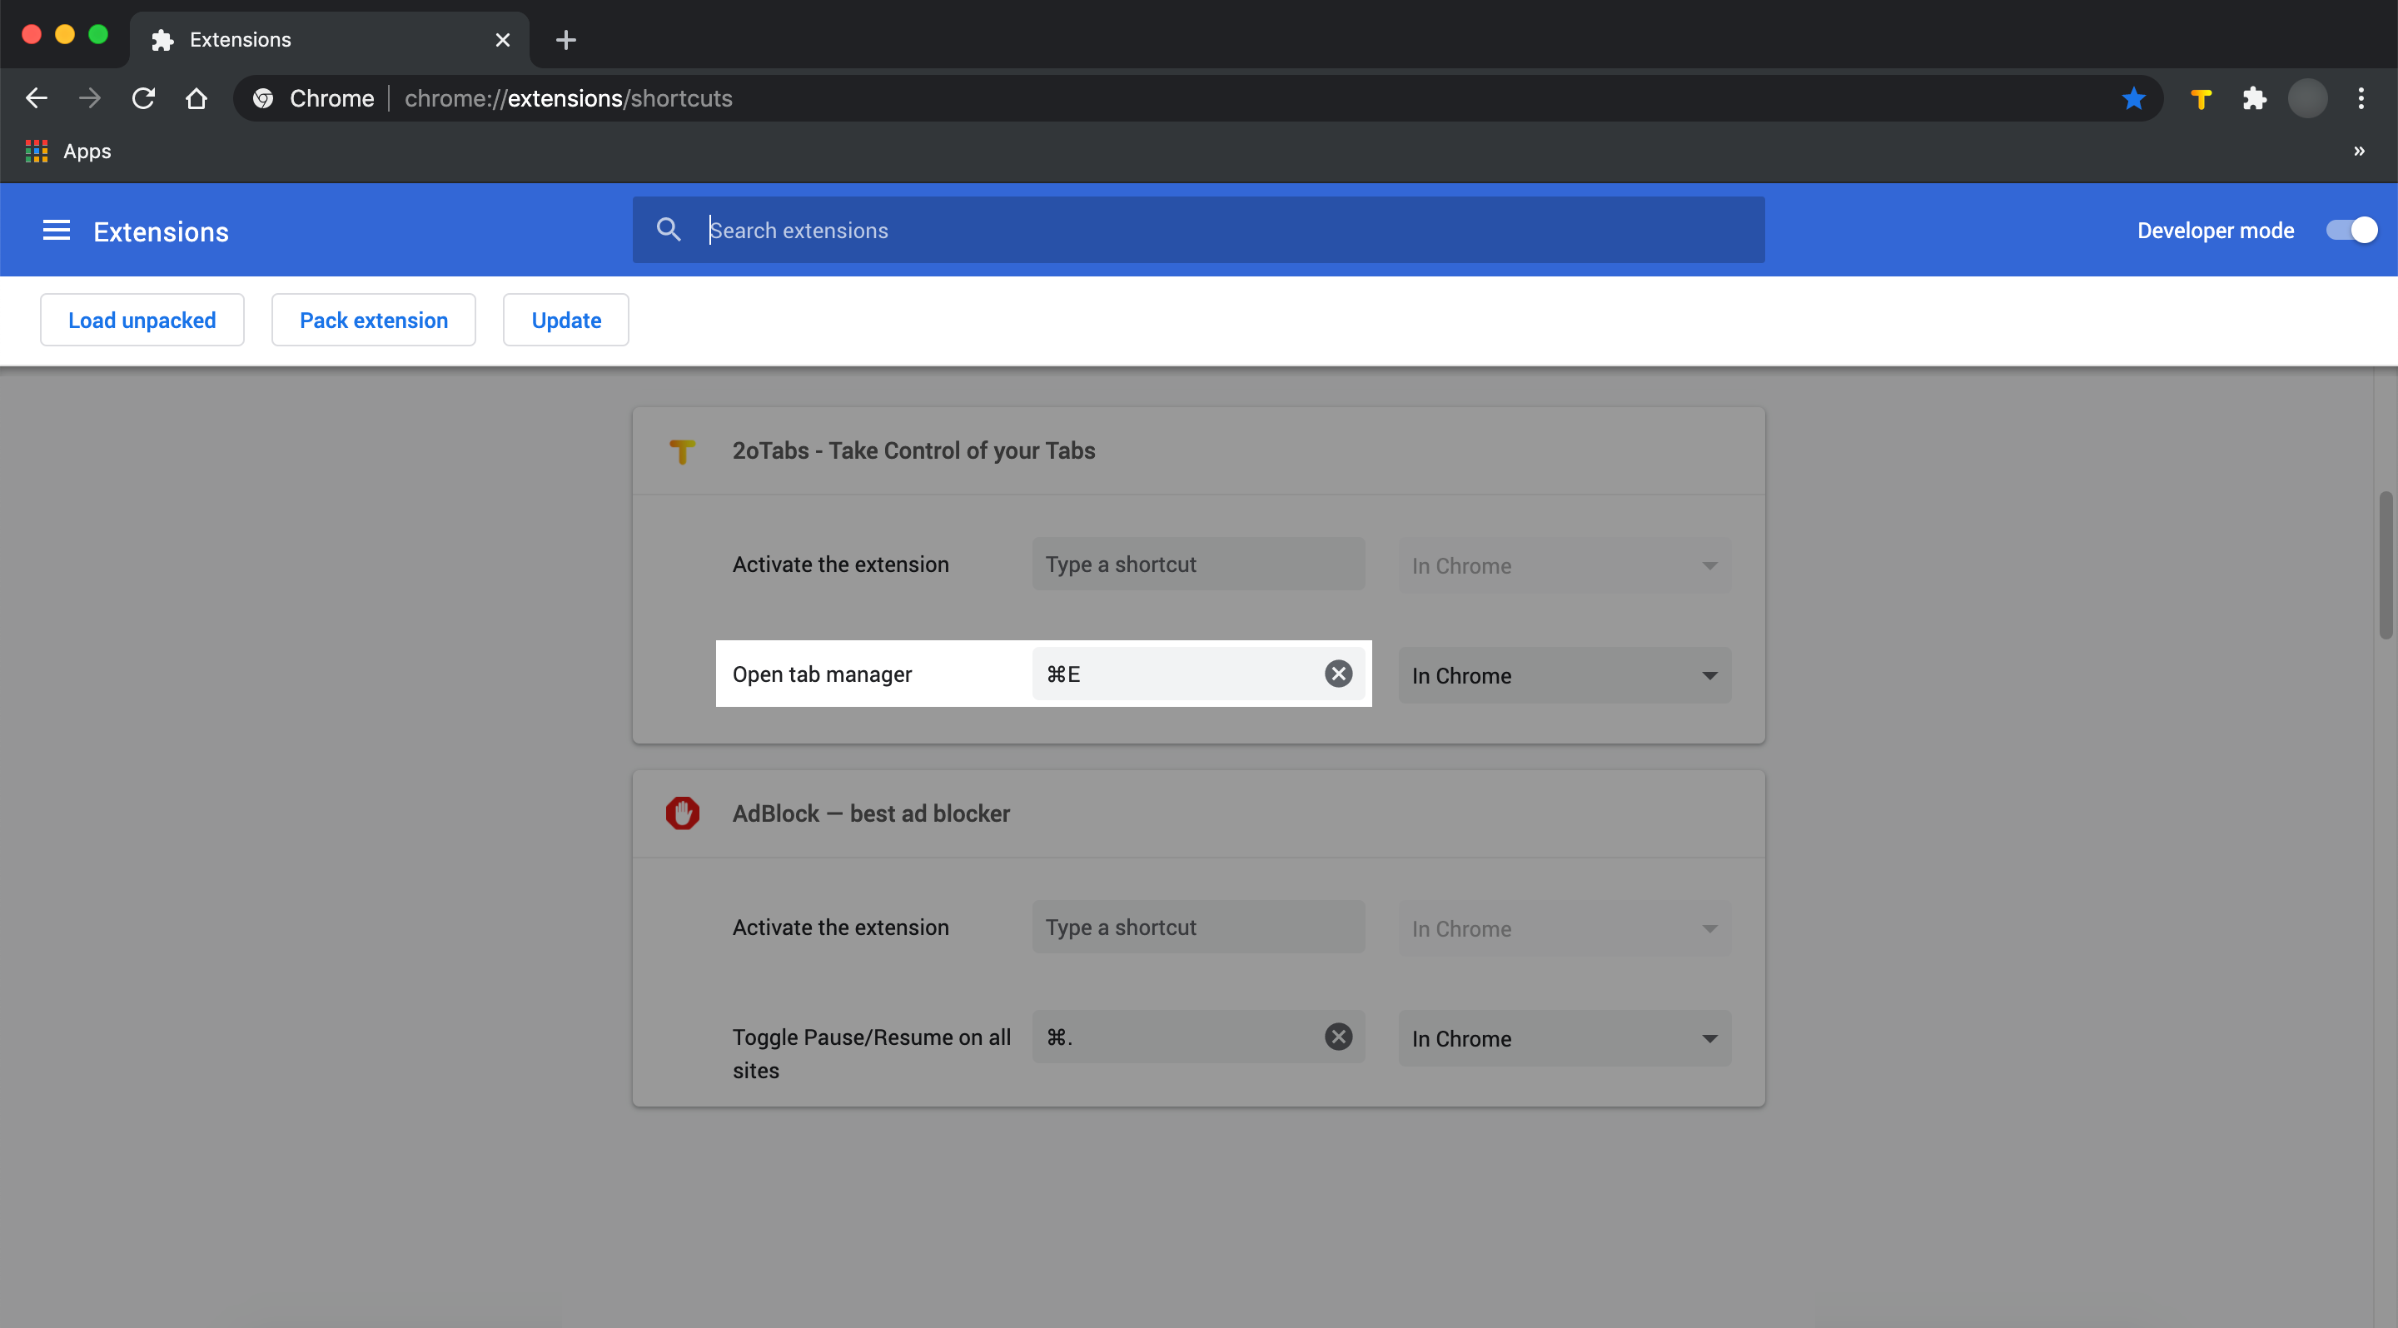Open the puzzle-piece Extensions menu
The image size is (2398, 1328).
point(2254,98)
